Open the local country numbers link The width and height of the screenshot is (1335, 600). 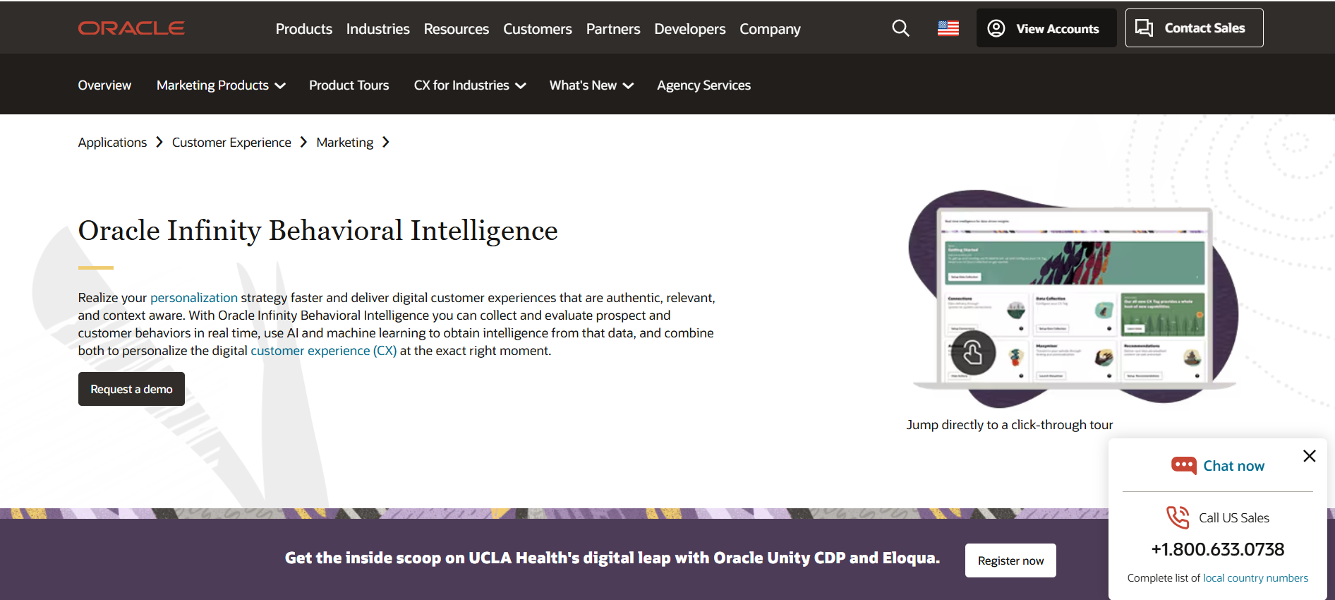(x=1255, y=578)
